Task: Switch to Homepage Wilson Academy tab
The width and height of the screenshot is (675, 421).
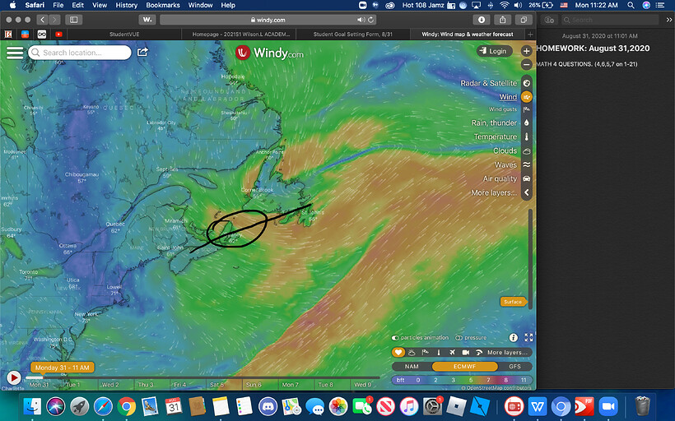Action: (239, 34)
